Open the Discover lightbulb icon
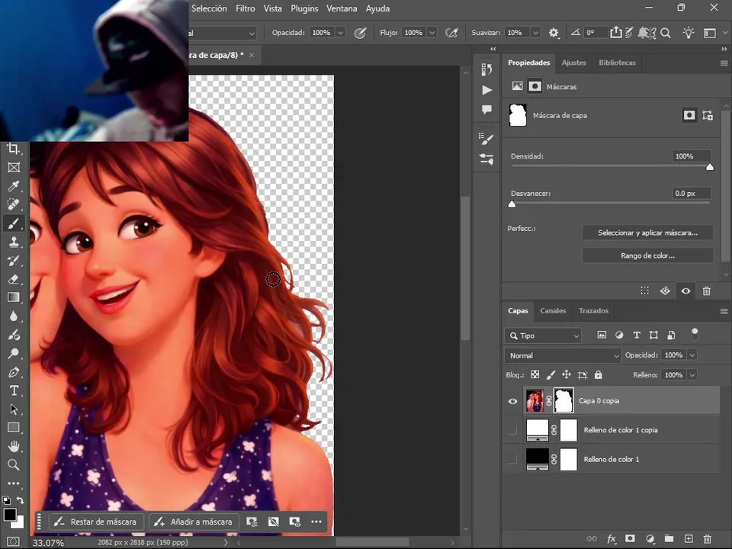 [689, 33]
